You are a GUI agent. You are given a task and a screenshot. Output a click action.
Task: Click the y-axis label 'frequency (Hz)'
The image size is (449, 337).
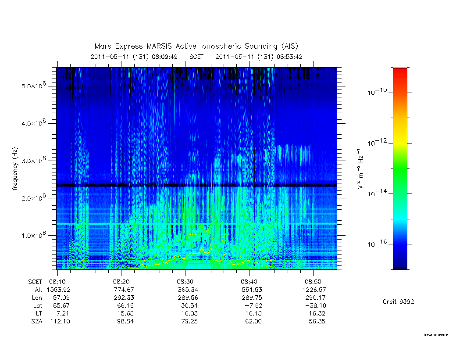pyautogui.click(x=15, y=169)
